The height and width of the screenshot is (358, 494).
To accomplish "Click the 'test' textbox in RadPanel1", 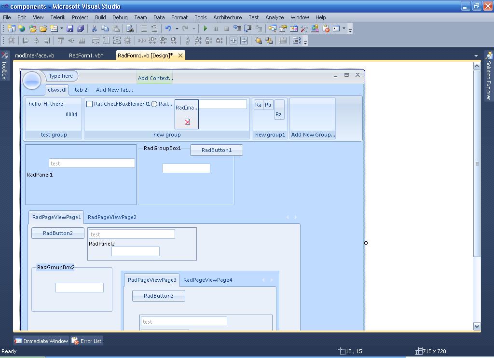I will 92,163.
